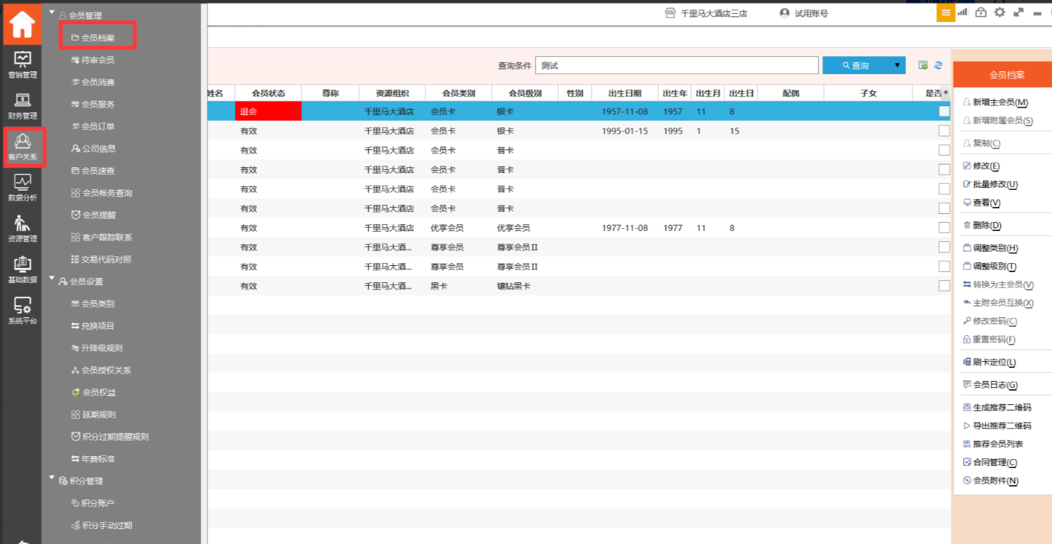
Task: Click the 查询条件 search input field
Action: click(676, 65)
